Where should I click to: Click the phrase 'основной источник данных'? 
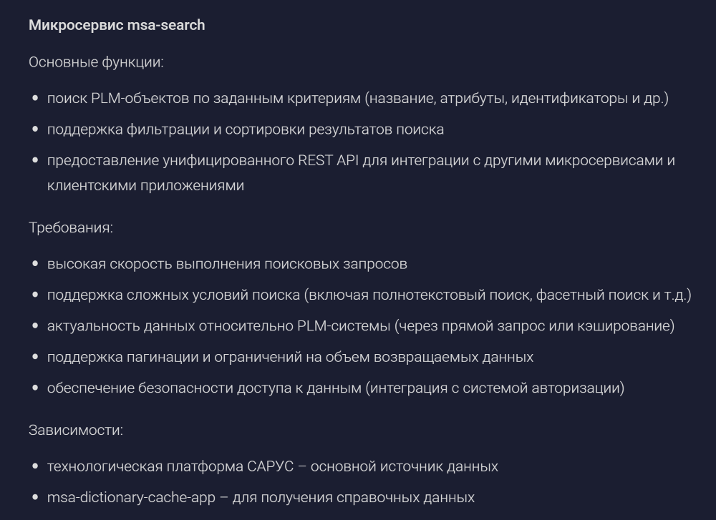404,466
